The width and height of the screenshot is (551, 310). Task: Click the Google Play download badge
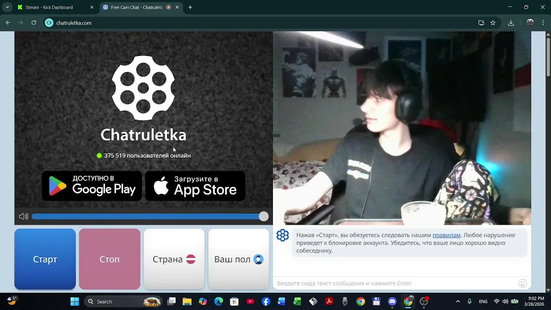[x=92, y=186]
